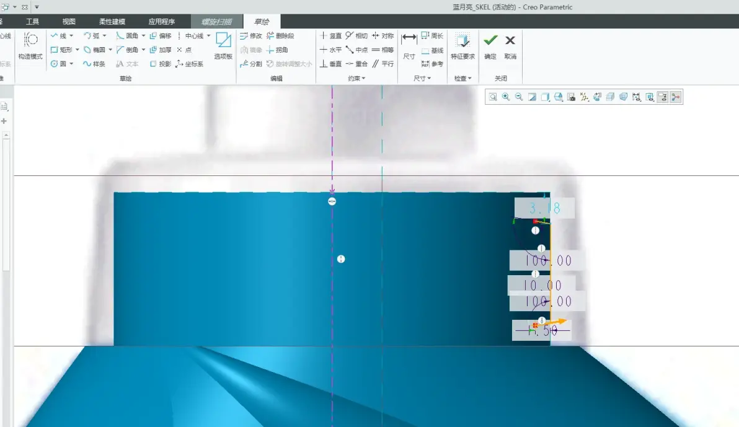Cancel the sketch with 取消
Viewport: 739px width, 427px height.
[x=510, y=46]
